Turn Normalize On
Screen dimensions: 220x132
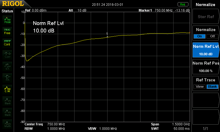pyautogui.click(x=199, y=36)
